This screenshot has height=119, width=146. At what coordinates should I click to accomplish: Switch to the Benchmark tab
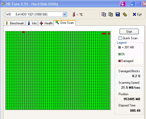click(15, 23)
